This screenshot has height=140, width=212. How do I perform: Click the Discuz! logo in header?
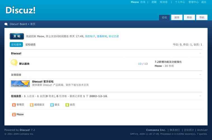[20, 10]
